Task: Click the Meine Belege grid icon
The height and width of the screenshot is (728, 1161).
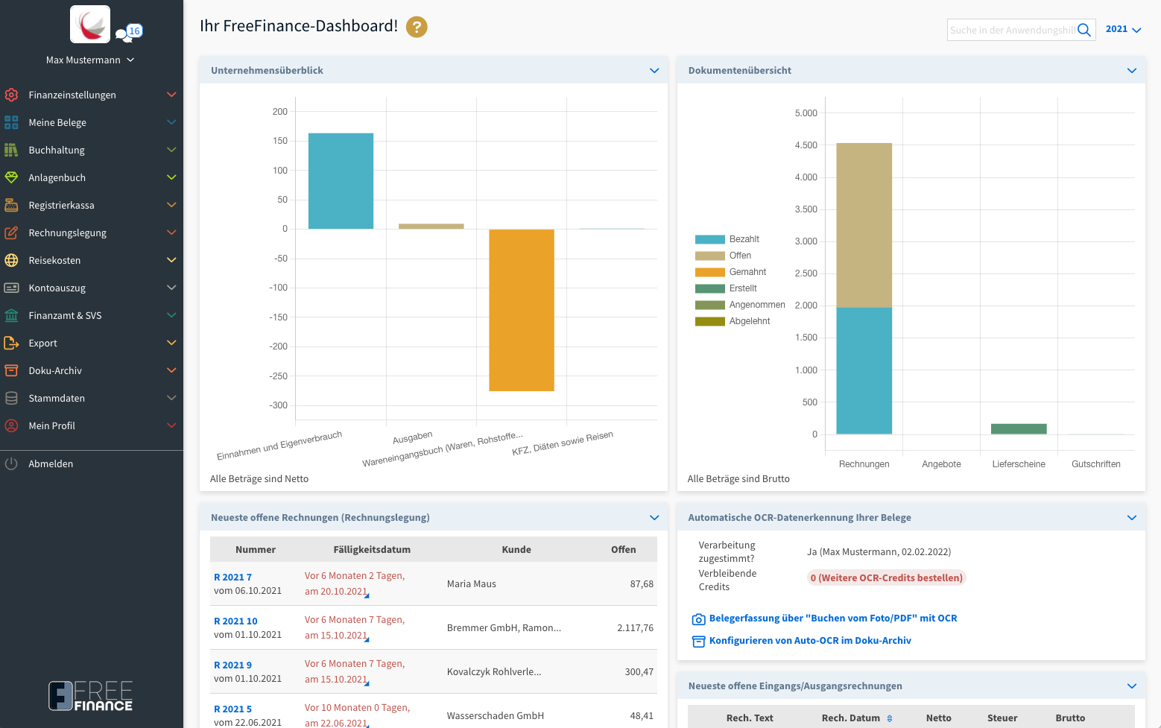Action: tap(11, 122)
